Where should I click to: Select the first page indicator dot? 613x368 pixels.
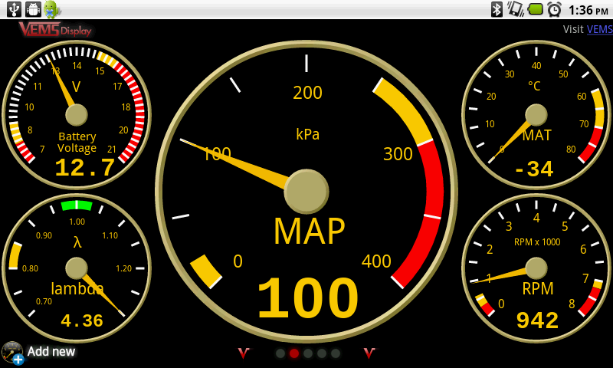point(280,353)
